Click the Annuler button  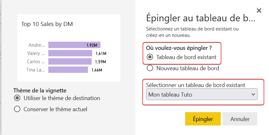[240, 119]
